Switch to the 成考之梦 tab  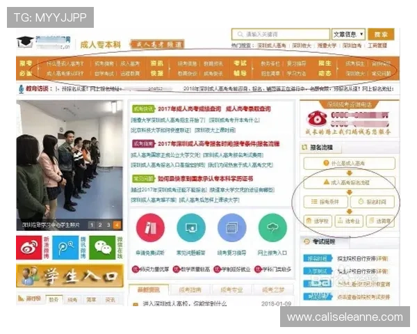tap(273, 290)
